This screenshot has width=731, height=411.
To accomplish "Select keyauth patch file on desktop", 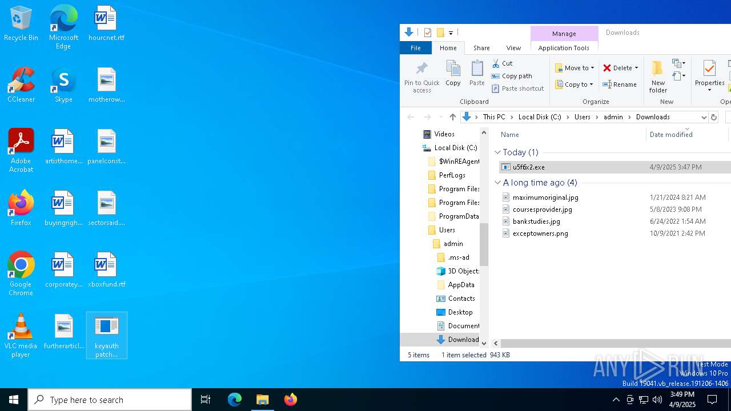I will pyautogui.click(x=106, y=336).
